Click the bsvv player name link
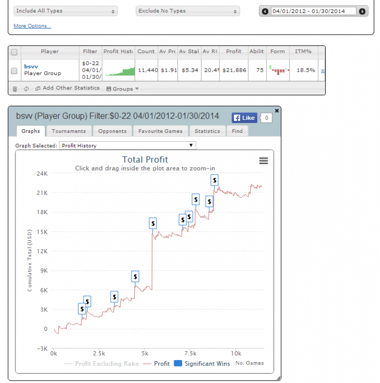 point(31,66)
